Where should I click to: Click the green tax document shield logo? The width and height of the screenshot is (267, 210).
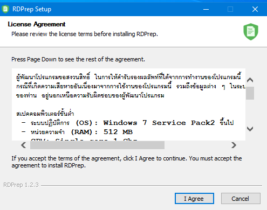(251, 32)
